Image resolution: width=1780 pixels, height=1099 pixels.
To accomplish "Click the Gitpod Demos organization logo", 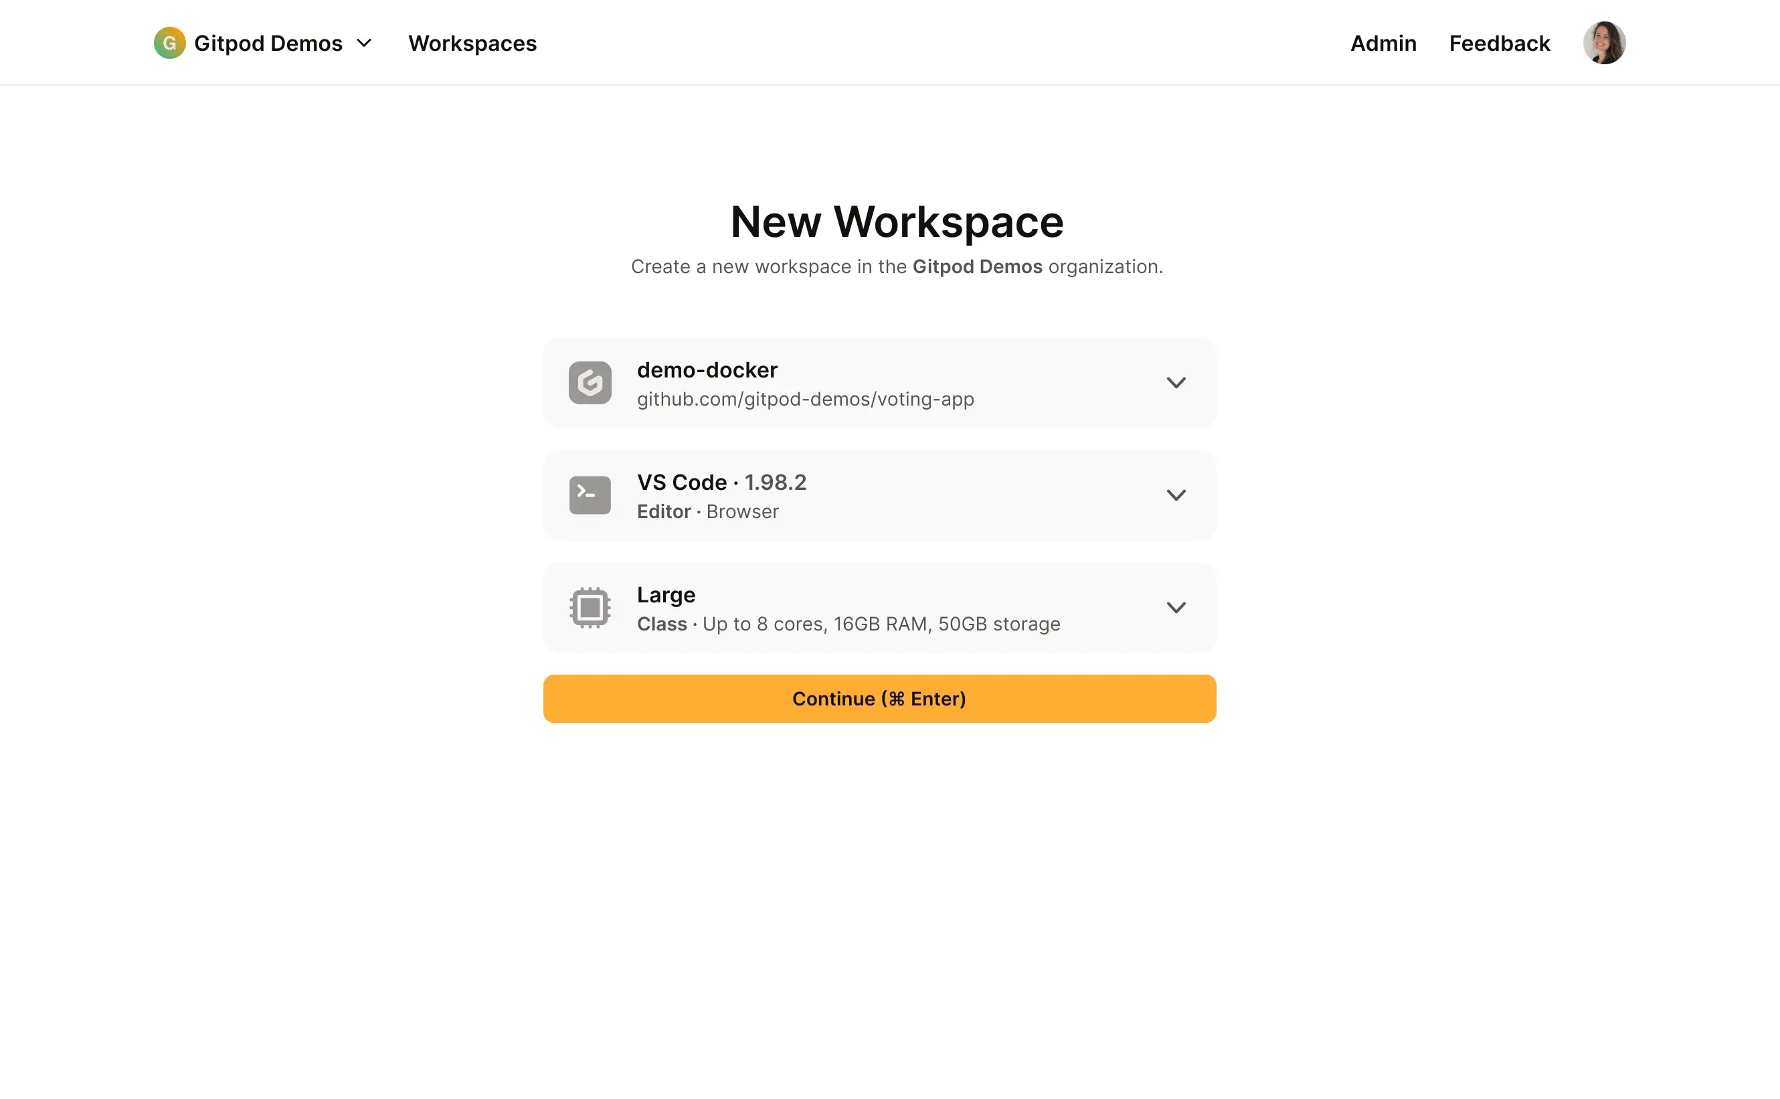I will click(169, 43).
